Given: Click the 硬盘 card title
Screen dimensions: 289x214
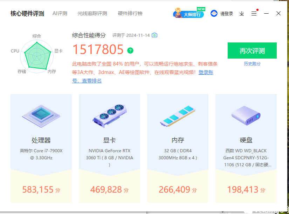Looking at the screenshot, I should (246, 140).
